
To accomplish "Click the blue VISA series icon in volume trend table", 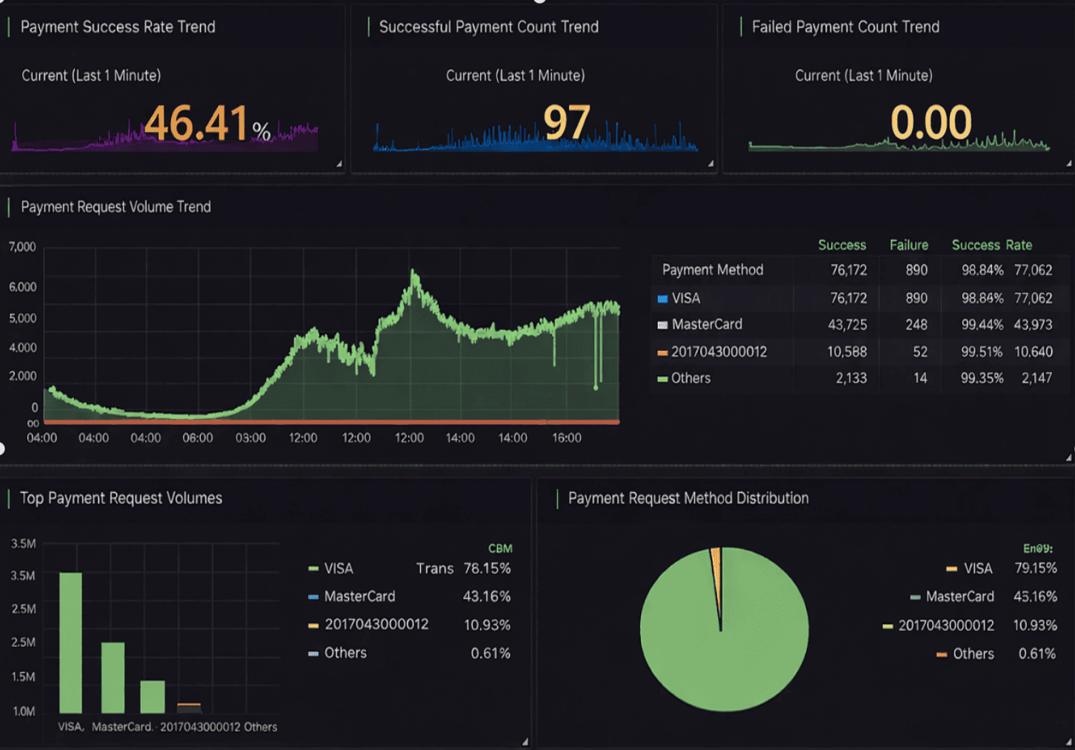I will tap(662, 299).
